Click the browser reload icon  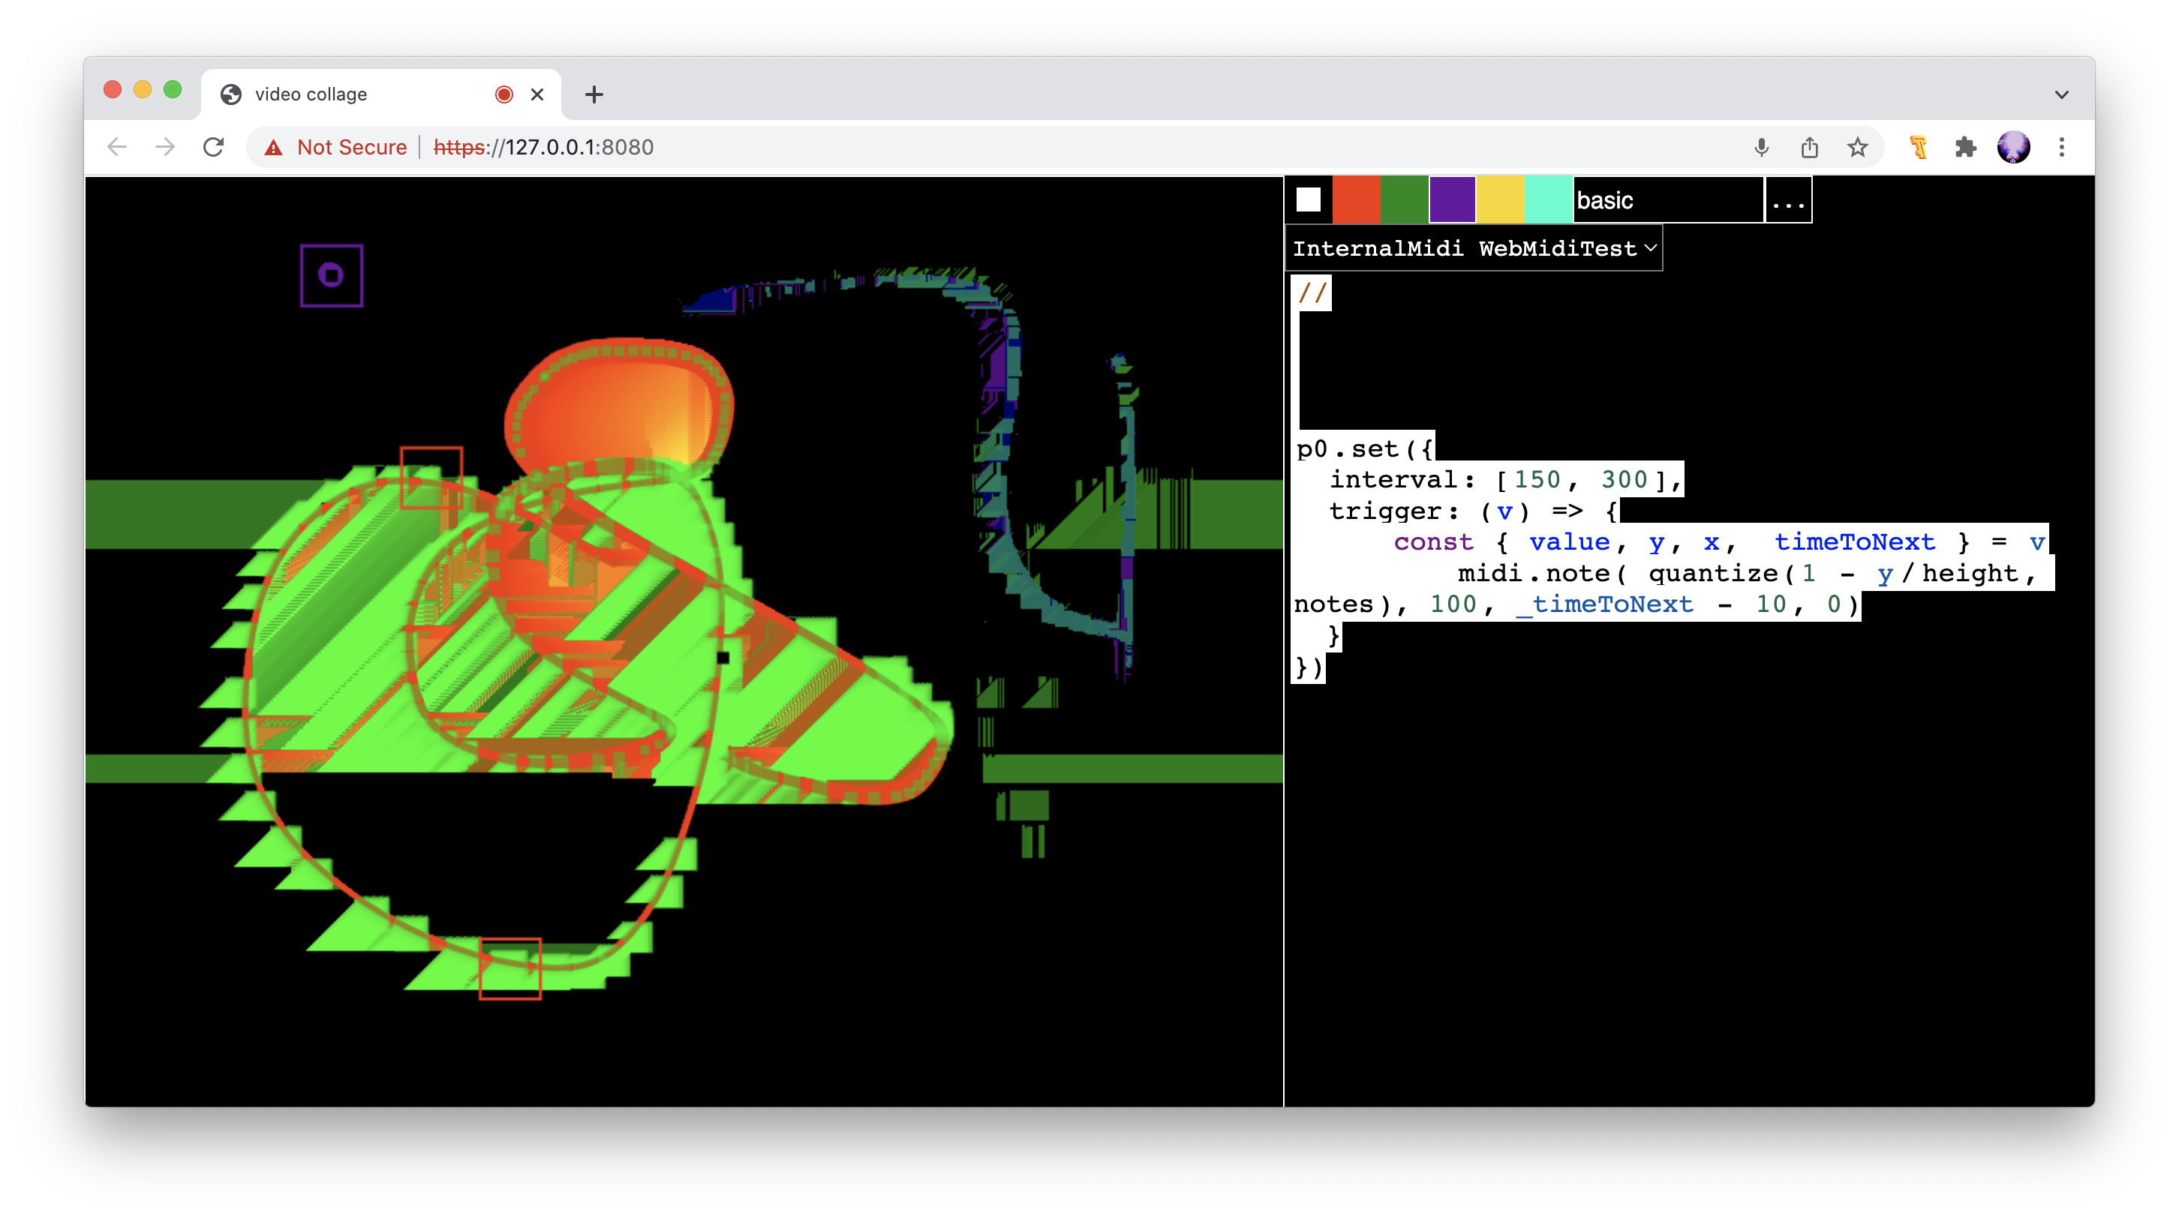point(213,147)
